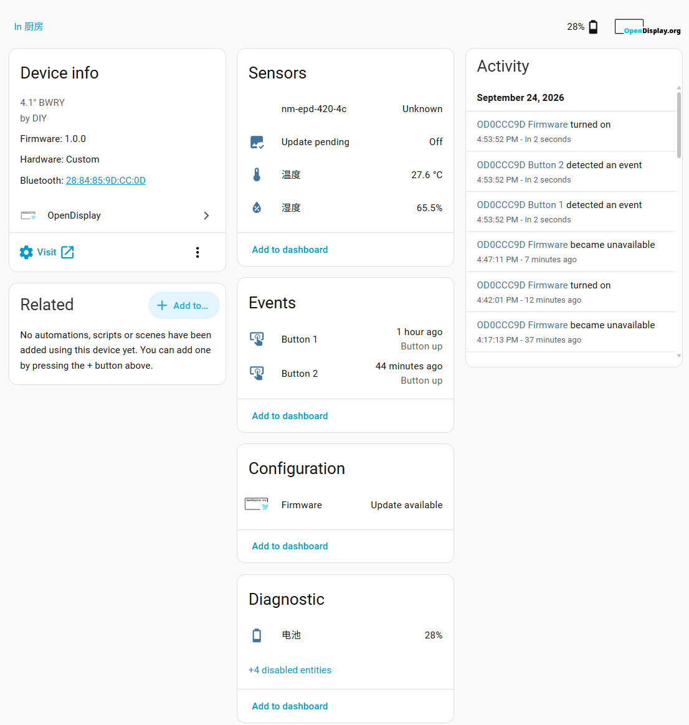Image resolution: width=689 pixels, height=725 pixels.
Task: Add Sensors card to dashboard
Action: tap(290, 250)
